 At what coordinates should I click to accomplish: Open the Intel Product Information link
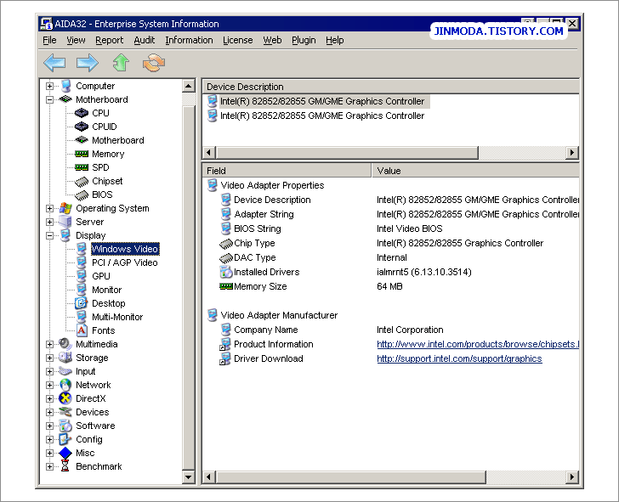[x=478, y=344]
